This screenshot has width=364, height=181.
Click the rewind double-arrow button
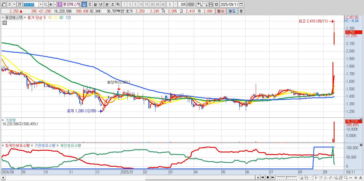[263, 178]
